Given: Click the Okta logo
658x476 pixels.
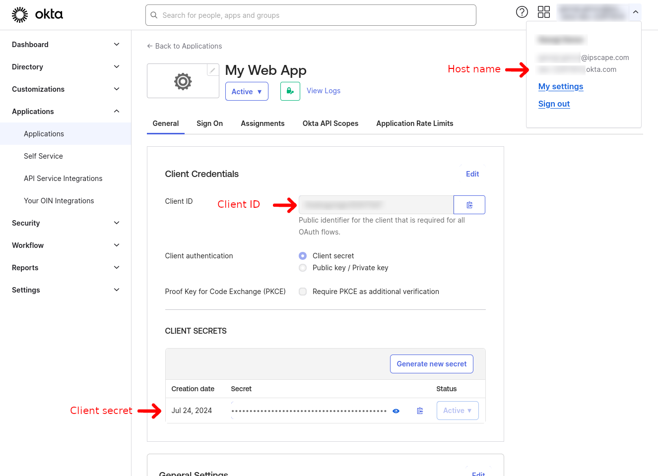Looking at the screenshot, I should tap(37, 15).
